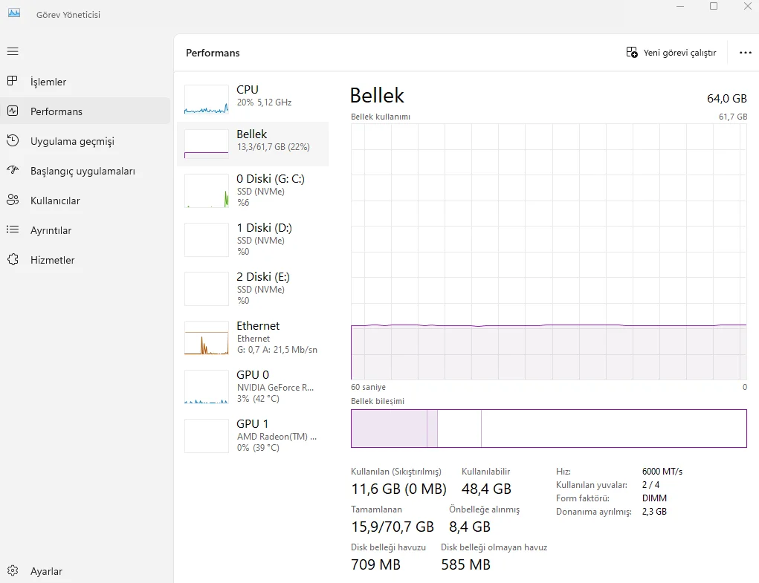Maximize the Görev Yöneticisi window
This screenshot has width=759, height=583.
pos(714,6)
